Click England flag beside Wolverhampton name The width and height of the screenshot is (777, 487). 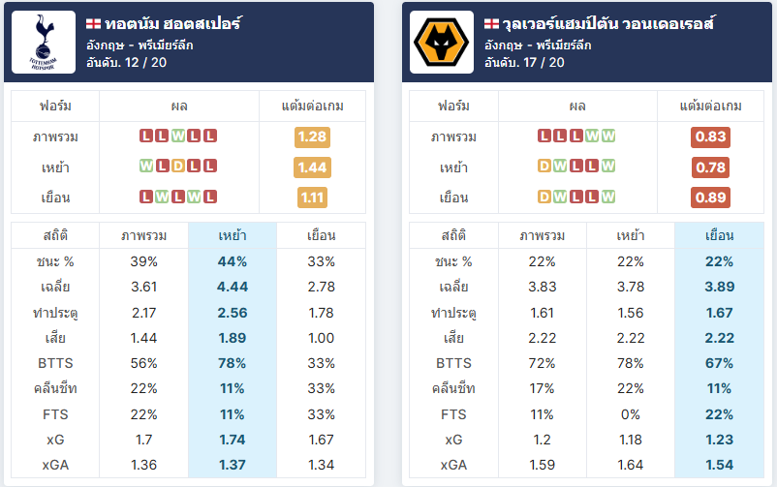491,24
